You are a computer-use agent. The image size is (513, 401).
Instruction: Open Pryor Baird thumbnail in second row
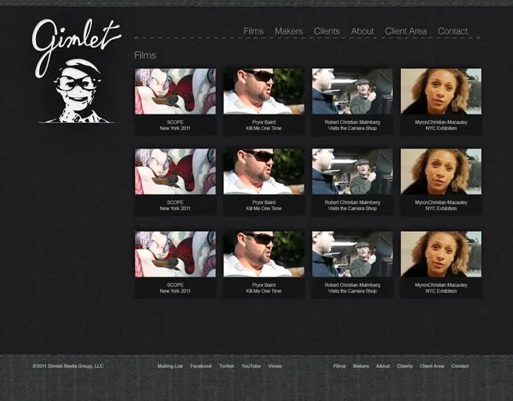click(264, 172)
